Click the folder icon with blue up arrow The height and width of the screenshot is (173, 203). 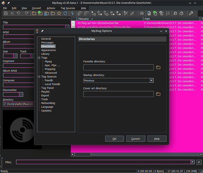(53, 13)
